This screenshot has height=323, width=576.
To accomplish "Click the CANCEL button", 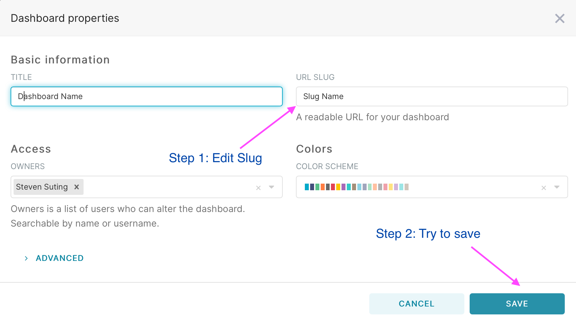I will [x=416, y=304].
